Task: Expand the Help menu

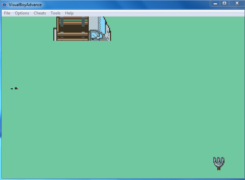Action: pos(69,13)
